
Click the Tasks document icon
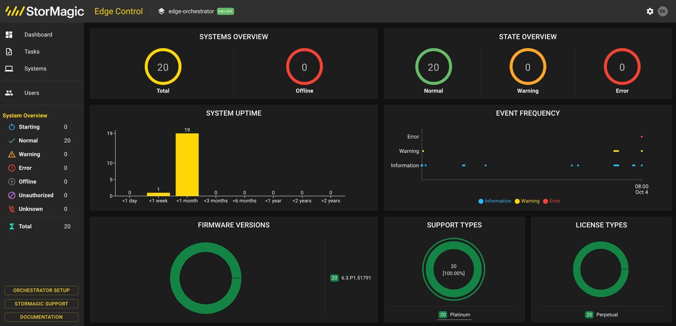point(9,52)
